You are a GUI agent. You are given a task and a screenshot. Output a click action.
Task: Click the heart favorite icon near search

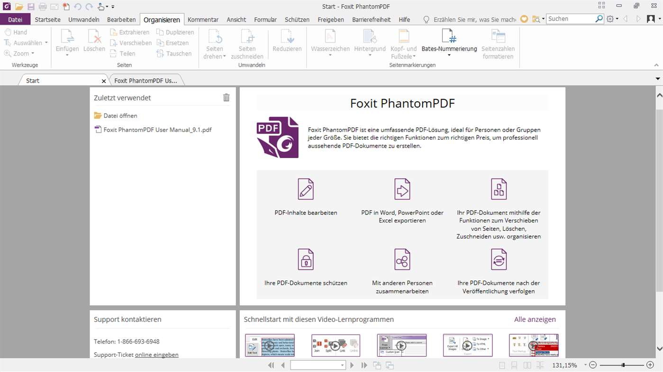tap(524, 19)
